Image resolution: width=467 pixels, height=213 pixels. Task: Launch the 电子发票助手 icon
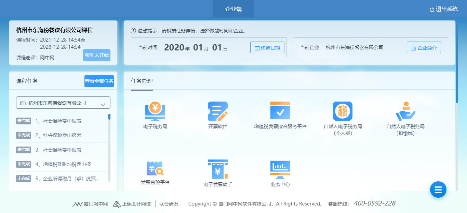tap(218, 169)
